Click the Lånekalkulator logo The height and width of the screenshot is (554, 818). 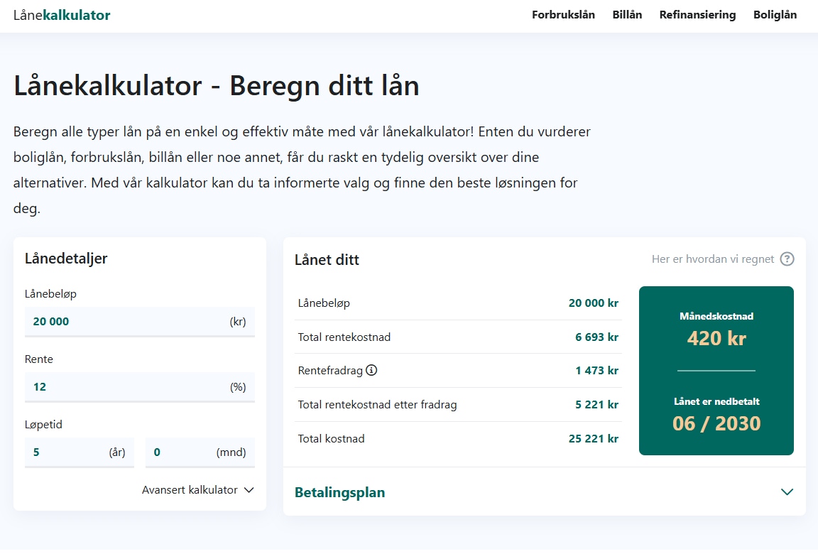click(x=62, y=14)
